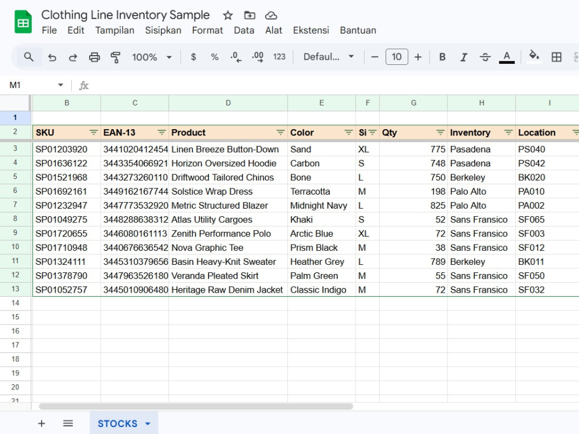Select the Midnight Navy cell
Screen dimensions: 579x434
coord(321,205)
